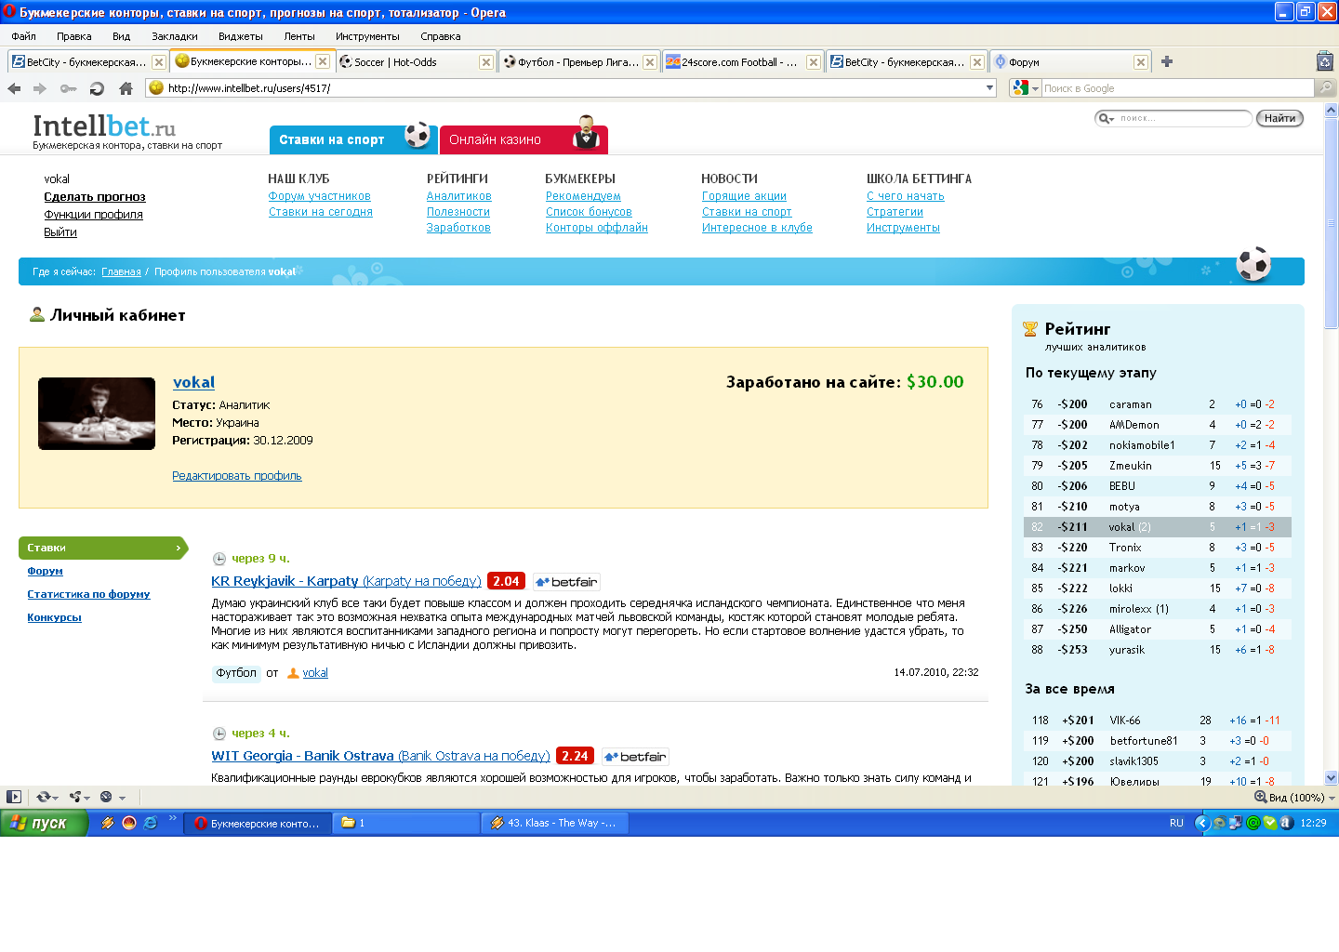Click the Выйти logout link
This screenshot has width=1339, height=952.
60,232
